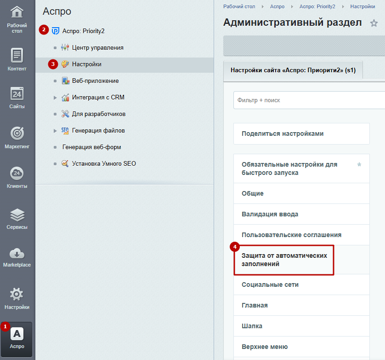
Task: Open Установка Умного SEO item
Action: coord(104,163)
